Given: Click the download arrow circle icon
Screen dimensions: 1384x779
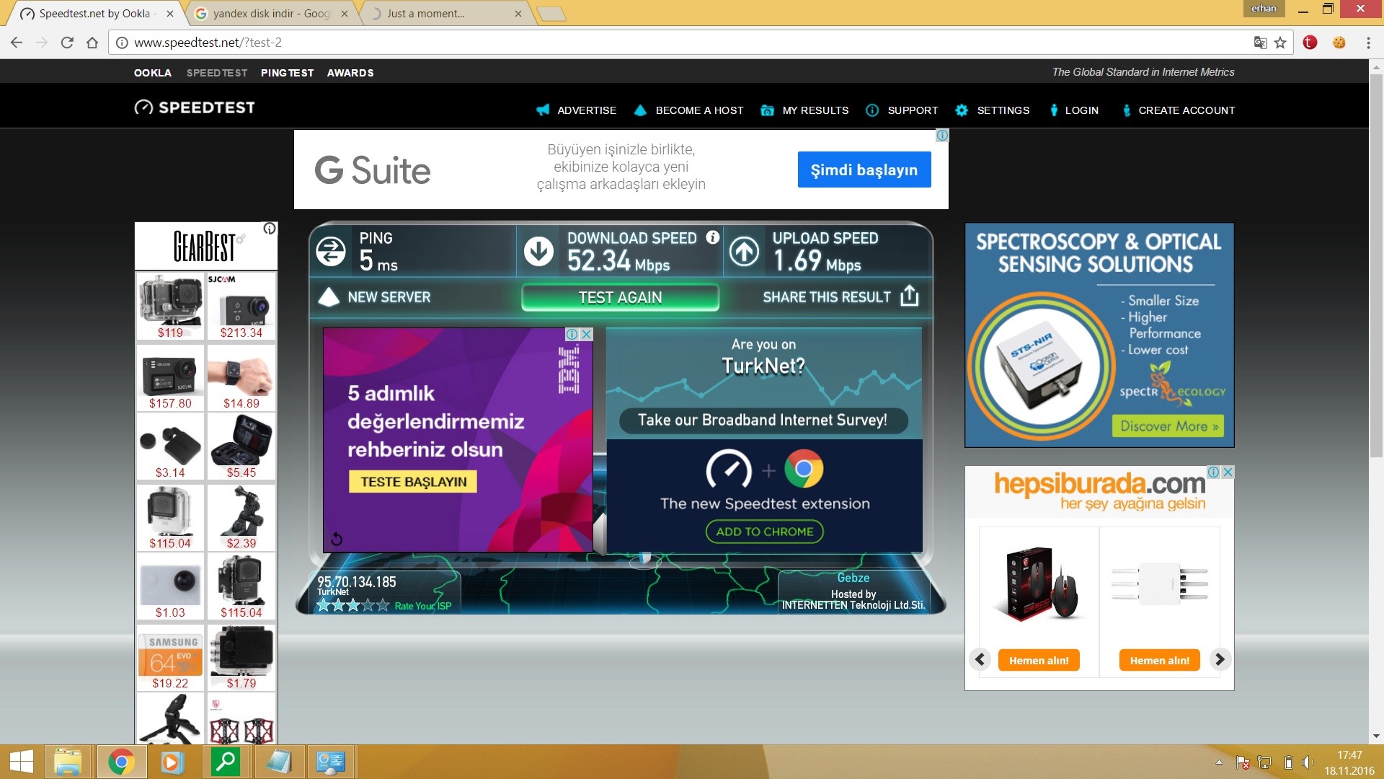Looking at the screenshot, I should [x=538, y=251].
